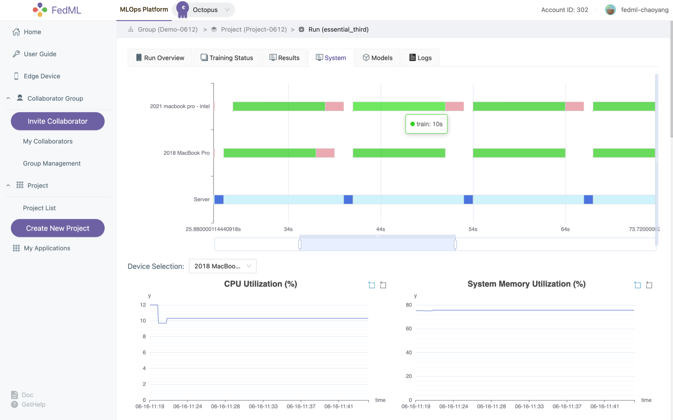Click the Create New Project button
The height and width of the screenshot is (420, 673).
(57, 228)
